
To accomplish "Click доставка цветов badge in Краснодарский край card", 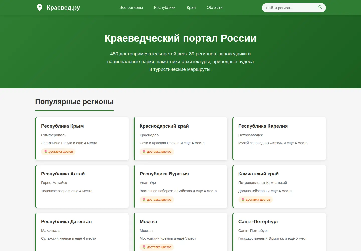I will click(157, 152).
